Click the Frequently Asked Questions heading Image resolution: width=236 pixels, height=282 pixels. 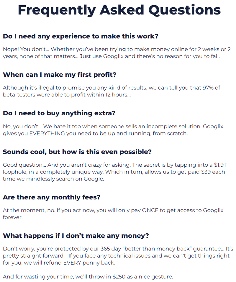119,10
